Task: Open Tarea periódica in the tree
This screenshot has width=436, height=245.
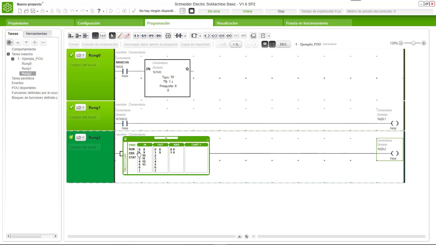Action: click(23, 78)
